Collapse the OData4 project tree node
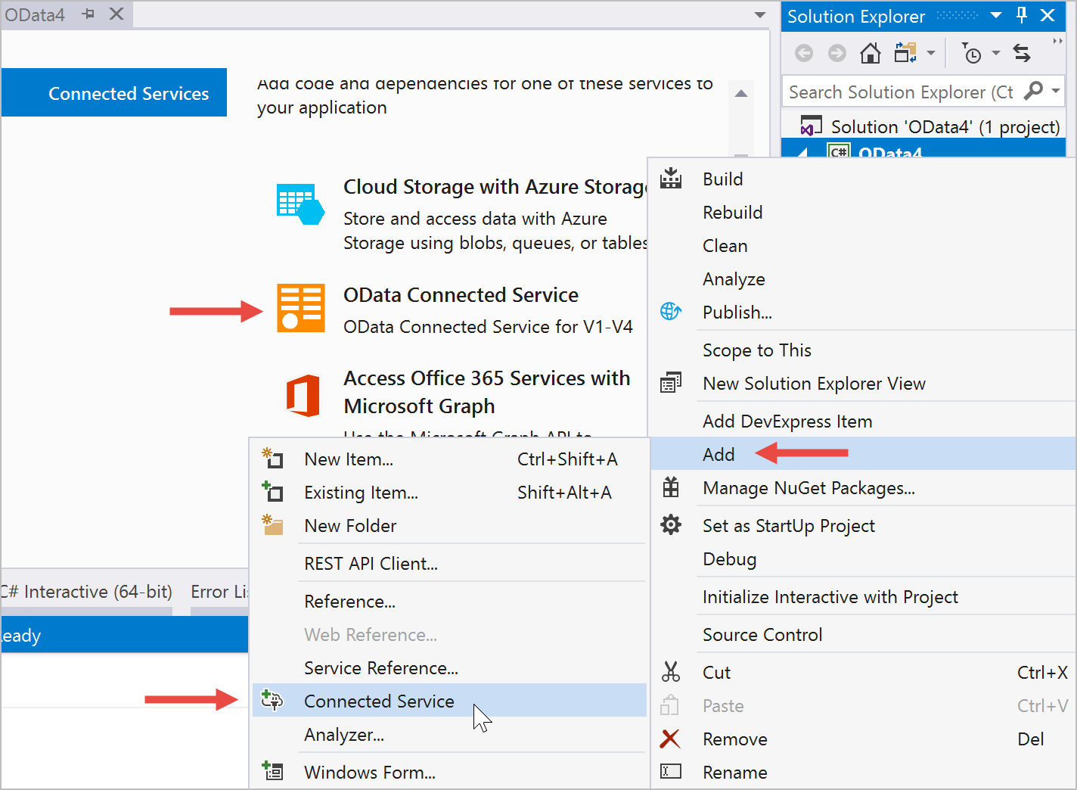This screenshot has height=790, width=1077. (803, 152)
